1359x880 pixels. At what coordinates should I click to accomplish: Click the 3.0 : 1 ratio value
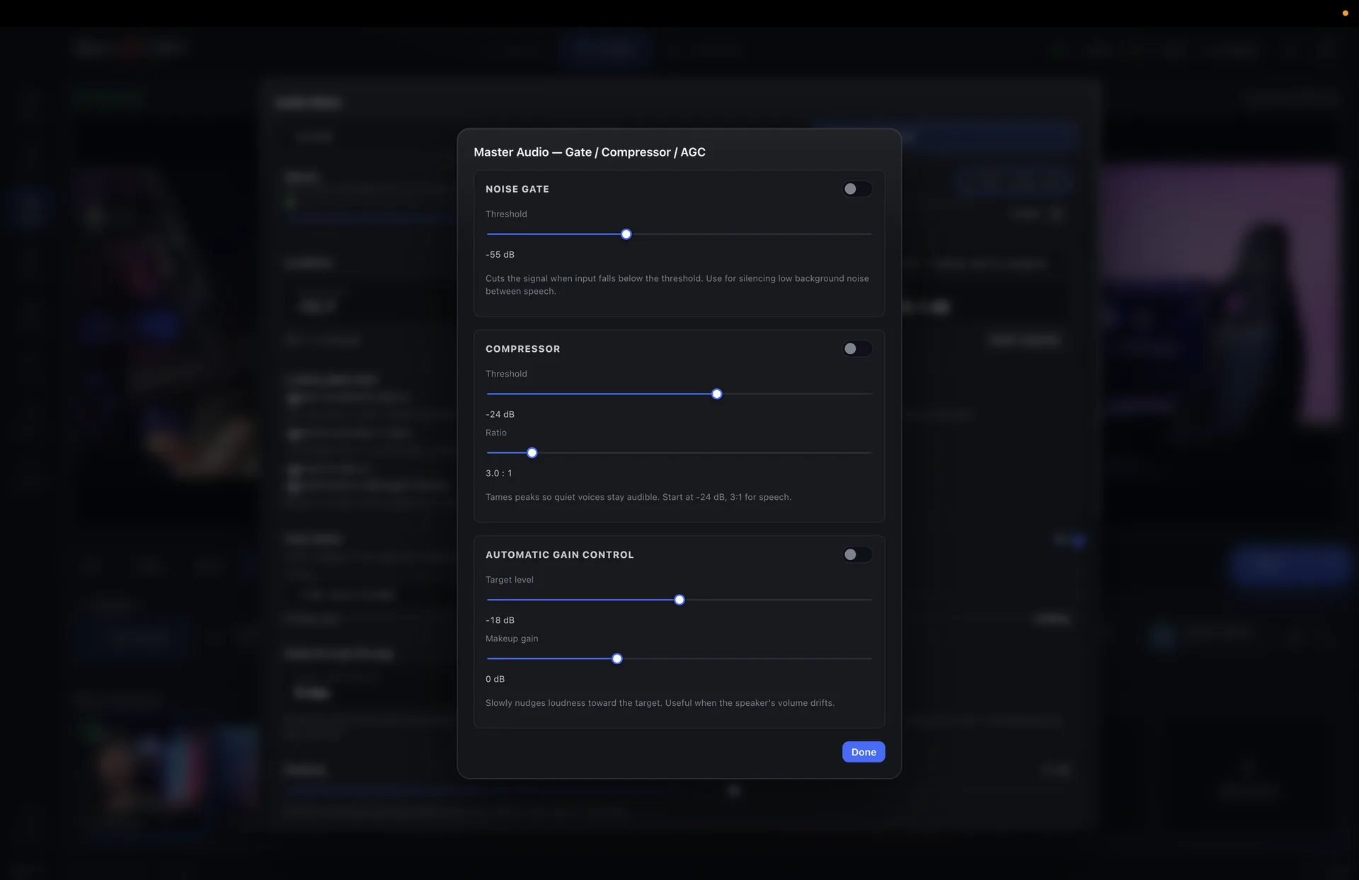point(498,474)
